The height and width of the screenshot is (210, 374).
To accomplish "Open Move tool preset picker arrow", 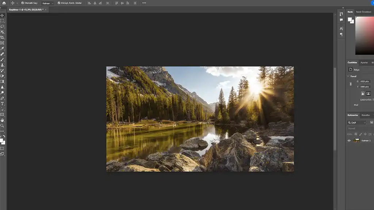I will pyautogui.click(x=17, y=3).
